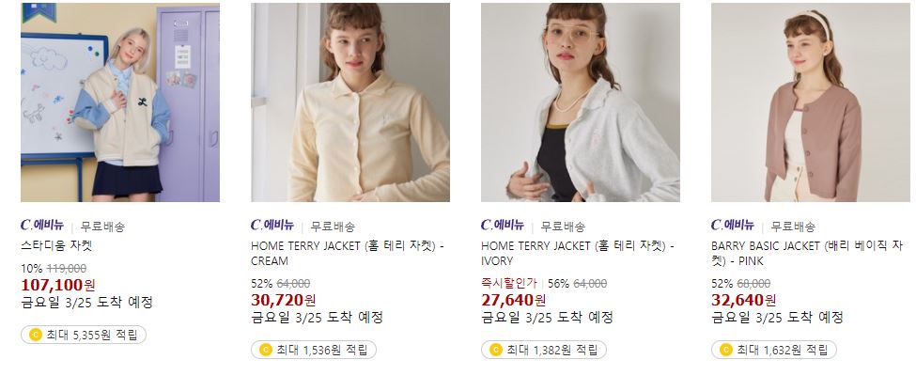Open the ivory terry jacket product image
This screenshot has width=916, height=391.
pyautogui.click(x=581, y=102)
